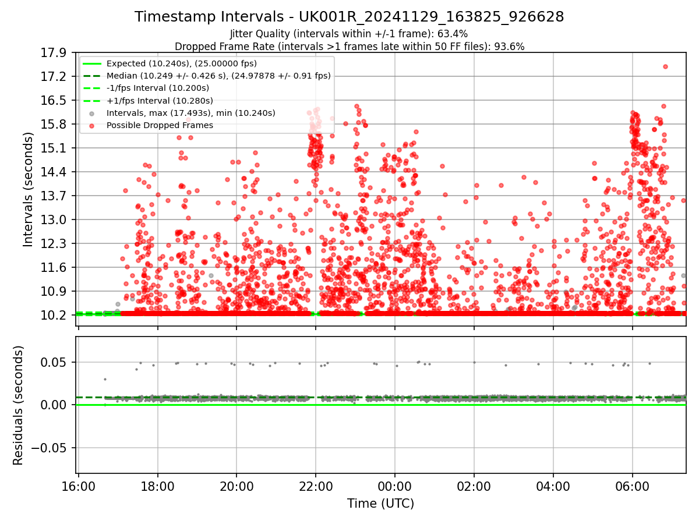699x524 pixels.
Task: Select the 'Dropped Frame Rate' 93.6% subtitle line
Action: click(349, 47)
